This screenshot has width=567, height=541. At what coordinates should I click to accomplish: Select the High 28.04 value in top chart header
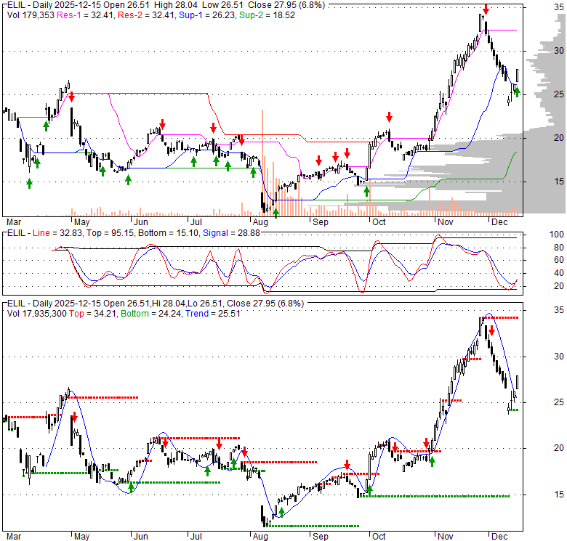point(176,5)
